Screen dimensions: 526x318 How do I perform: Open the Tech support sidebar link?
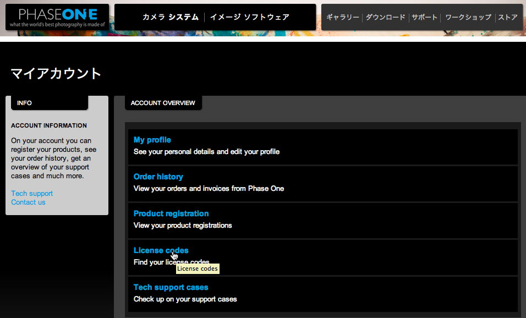pyautogui.click(x=31, y=193)
